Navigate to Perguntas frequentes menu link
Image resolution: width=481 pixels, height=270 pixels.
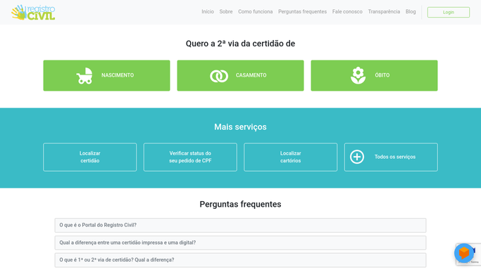(302, 12)
